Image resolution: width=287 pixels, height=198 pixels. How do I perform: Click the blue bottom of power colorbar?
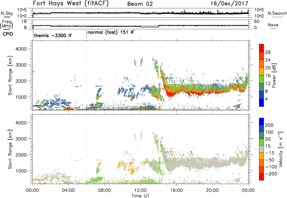[x=262, y=103]
